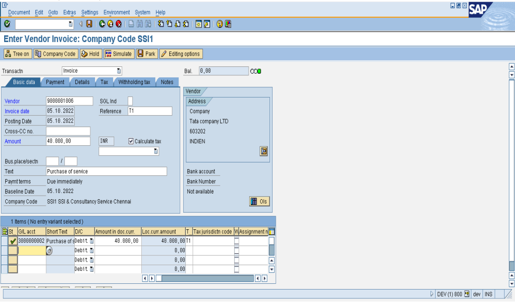The width and height of the screenshot is (515, 302).
Task: Click the red Cancel icon
Action: (x=118, y=24)
